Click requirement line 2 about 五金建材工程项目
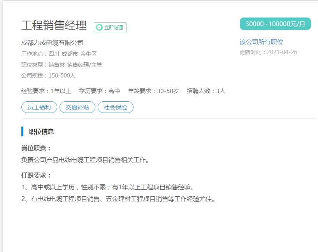The height and width of the screenshot is (252, 318). pyautogui.click(x=118, y=199)
